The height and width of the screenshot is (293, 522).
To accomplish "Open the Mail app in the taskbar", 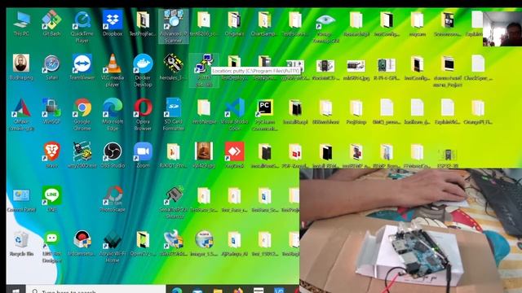I will pos(197,291).
